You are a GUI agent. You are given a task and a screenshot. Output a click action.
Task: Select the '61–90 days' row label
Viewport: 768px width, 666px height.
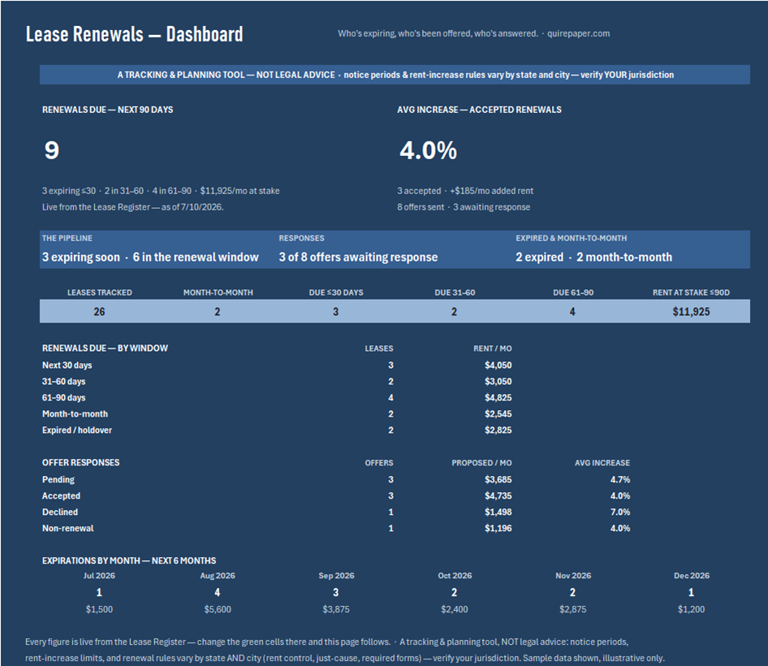coord(63,397)
